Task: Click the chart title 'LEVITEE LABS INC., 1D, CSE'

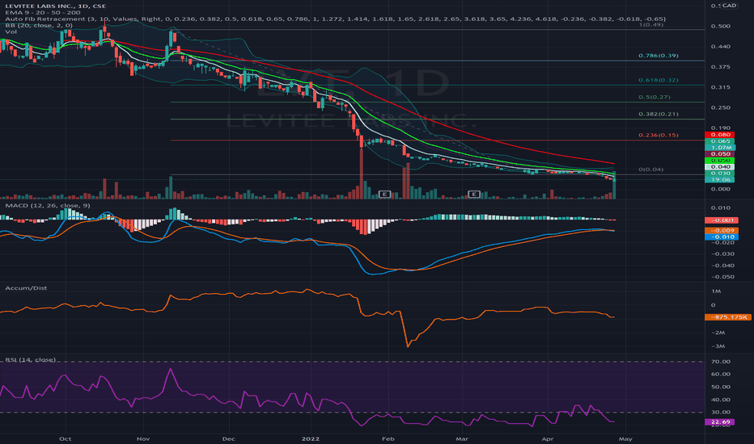Action: click(x=55, y=6)
